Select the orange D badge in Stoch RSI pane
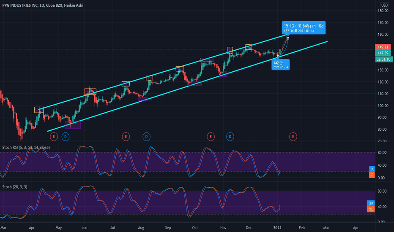 coord(372,175)
